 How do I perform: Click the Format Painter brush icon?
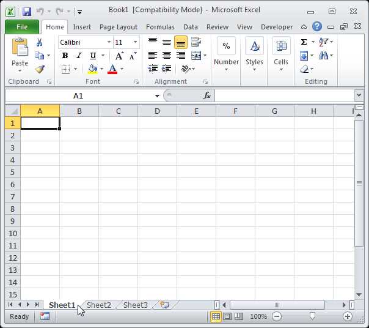(40, 69)
